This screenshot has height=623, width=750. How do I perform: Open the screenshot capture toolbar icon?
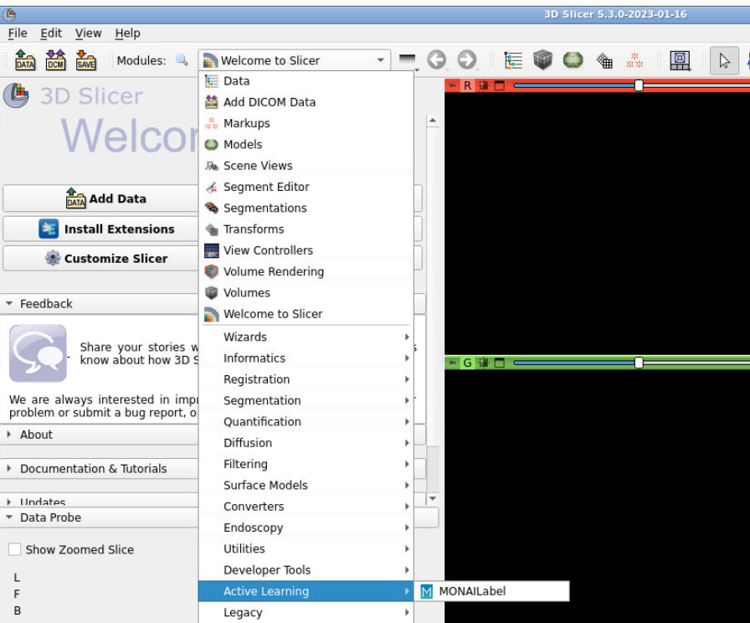[680, 59]
